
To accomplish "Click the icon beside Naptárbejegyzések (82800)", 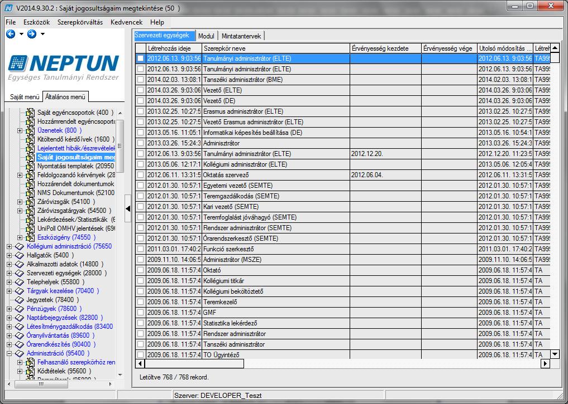I will 20,318.
